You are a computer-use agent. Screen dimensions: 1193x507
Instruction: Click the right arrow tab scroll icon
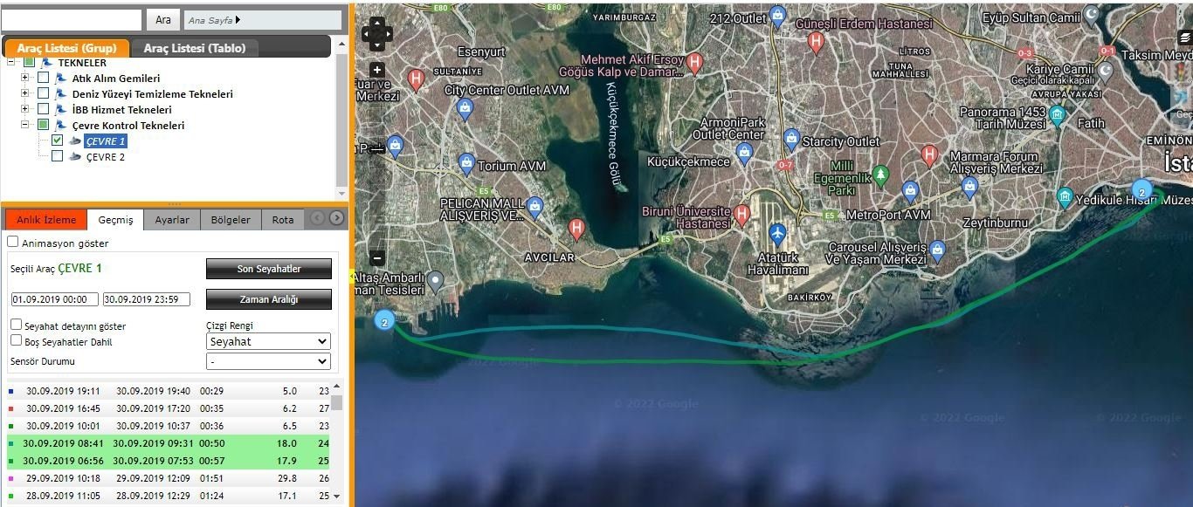click(336, 218)
